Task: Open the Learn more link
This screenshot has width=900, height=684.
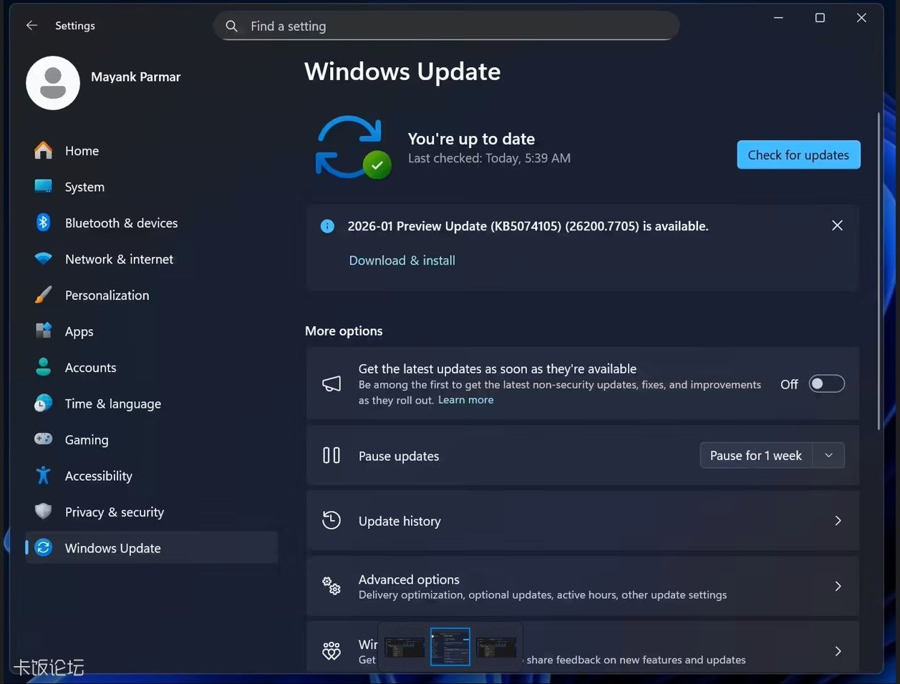Action: pyautogui.click(x=465, y=400)
